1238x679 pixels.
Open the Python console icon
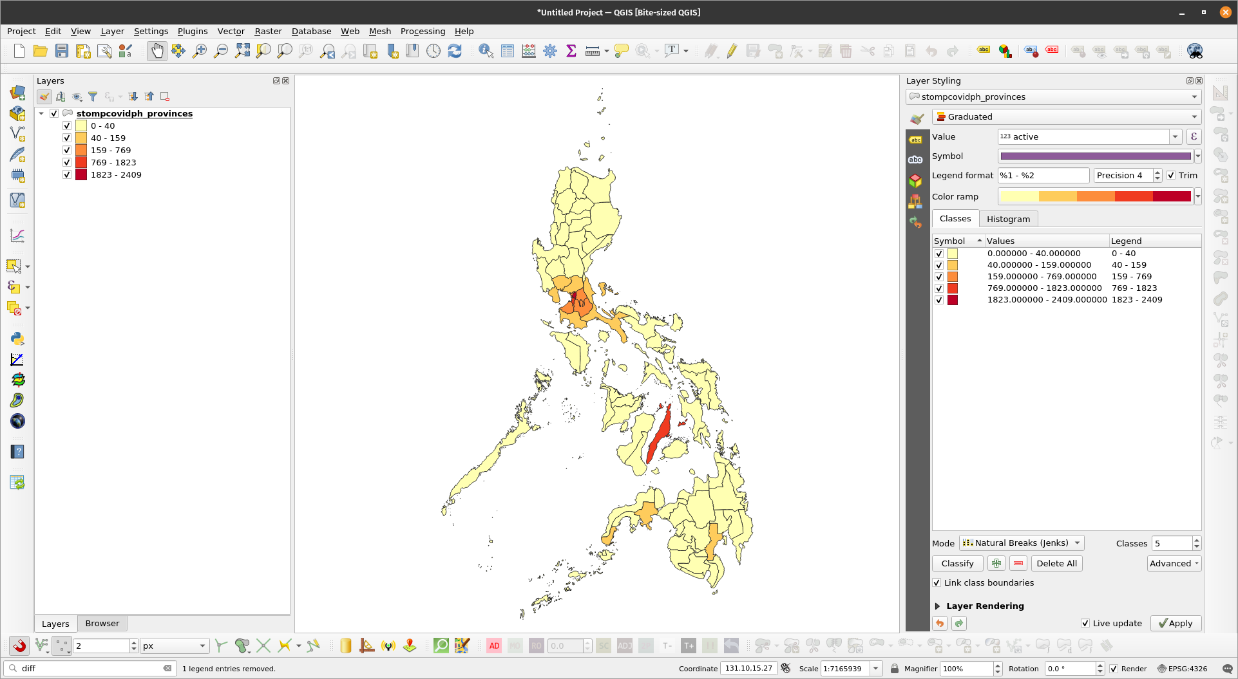[17, 339]
